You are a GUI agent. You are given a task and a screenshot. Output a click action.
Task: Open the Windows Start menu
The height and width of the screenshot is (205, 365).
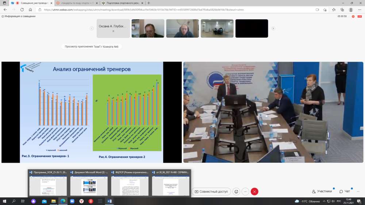coord(4,201)
